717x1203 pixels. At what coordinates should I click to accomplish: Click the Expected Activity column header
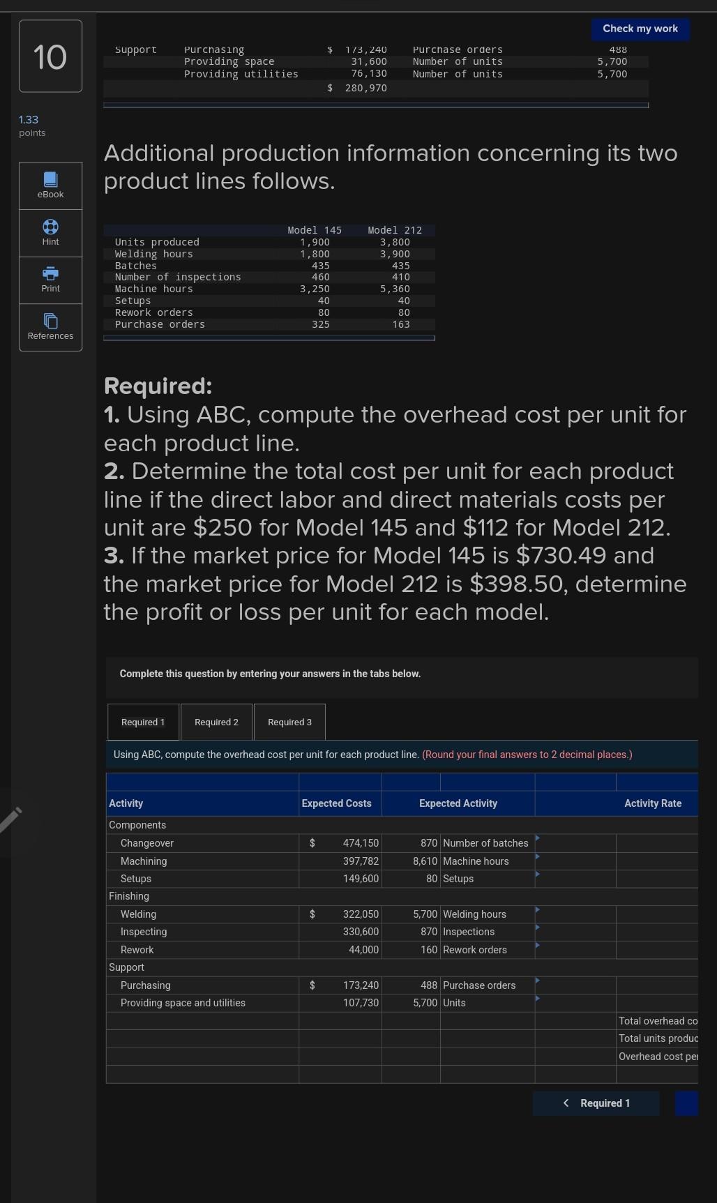click(458, 803)
